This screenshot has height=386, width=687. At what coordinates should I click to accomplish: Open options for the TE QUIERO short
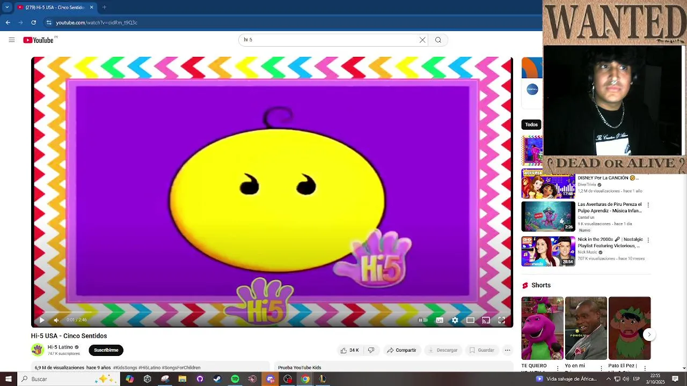[x=558, y=368]
